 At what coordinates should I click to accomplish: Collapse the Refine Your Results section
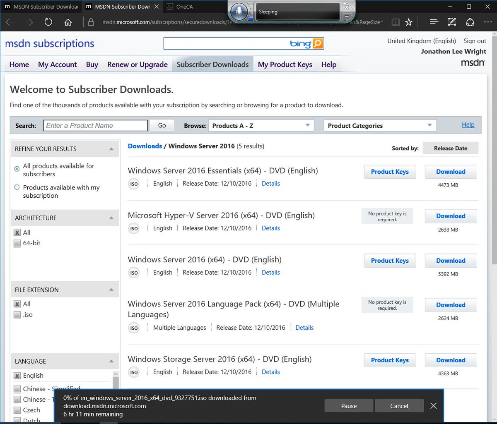point(111,149)
